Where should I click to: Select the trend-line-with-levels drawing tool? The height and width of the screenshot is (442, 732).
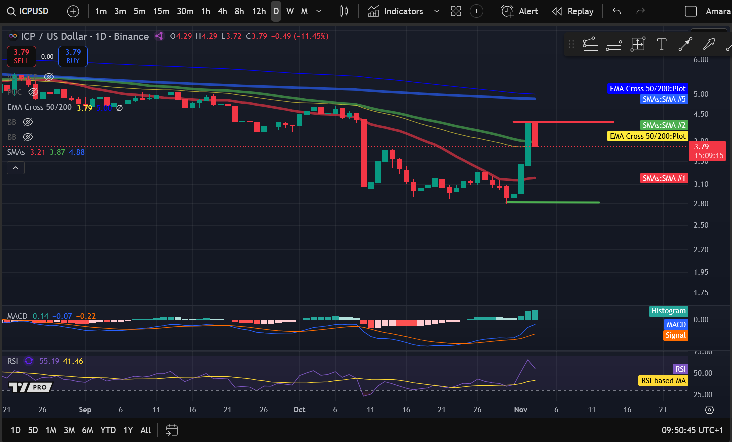(591, 44)
